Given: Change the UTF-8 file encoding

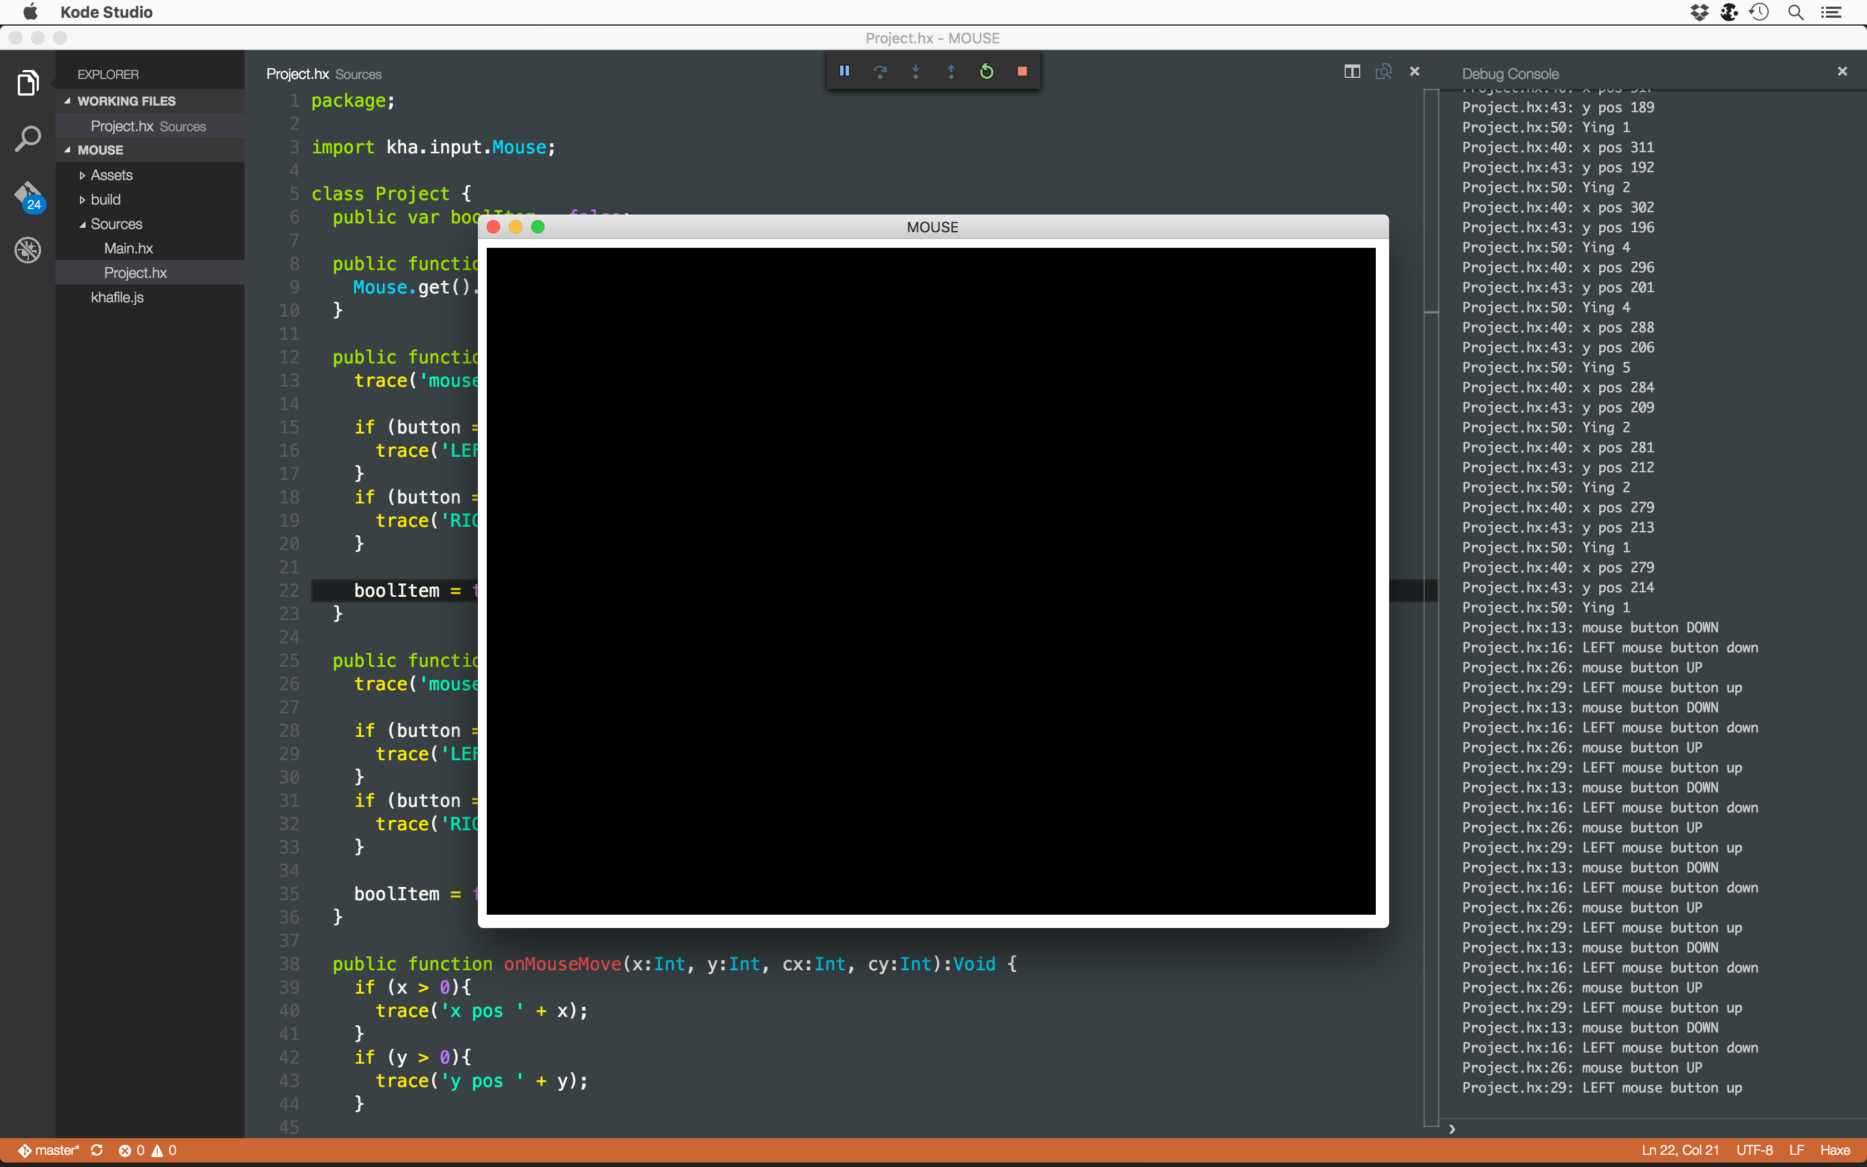Looking at the screenshot, I should [1754, 1150].
